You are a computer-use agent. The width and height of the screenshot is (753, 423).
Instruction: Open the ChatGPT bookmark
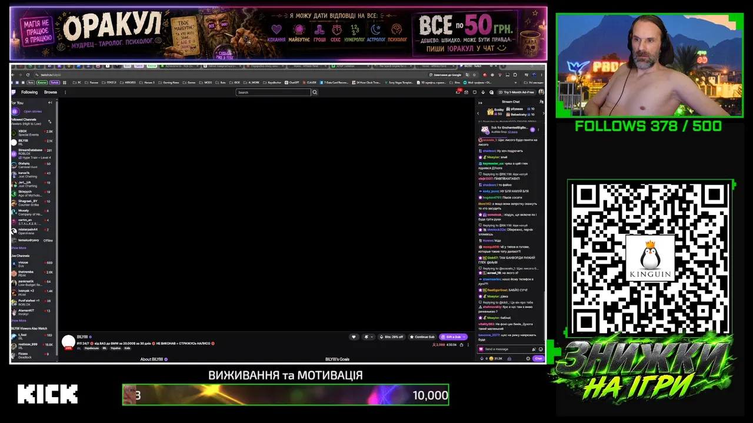[292, 82]
